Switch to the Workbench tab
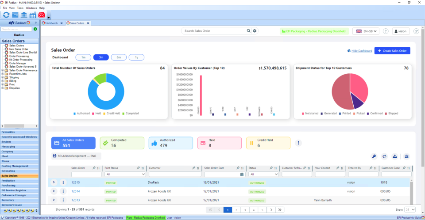The height and width of the screenshot is (220, 425). 51,23
